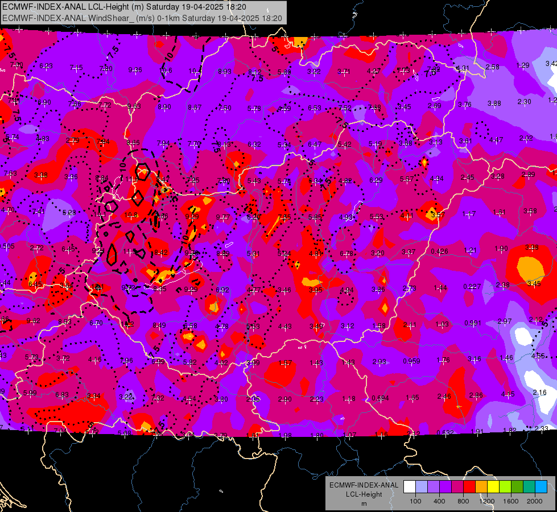Image resolution: width=557 pixels, height=512 pixels.
Task: Click the 9.36 shear value
Action: (x=135, y=70)
